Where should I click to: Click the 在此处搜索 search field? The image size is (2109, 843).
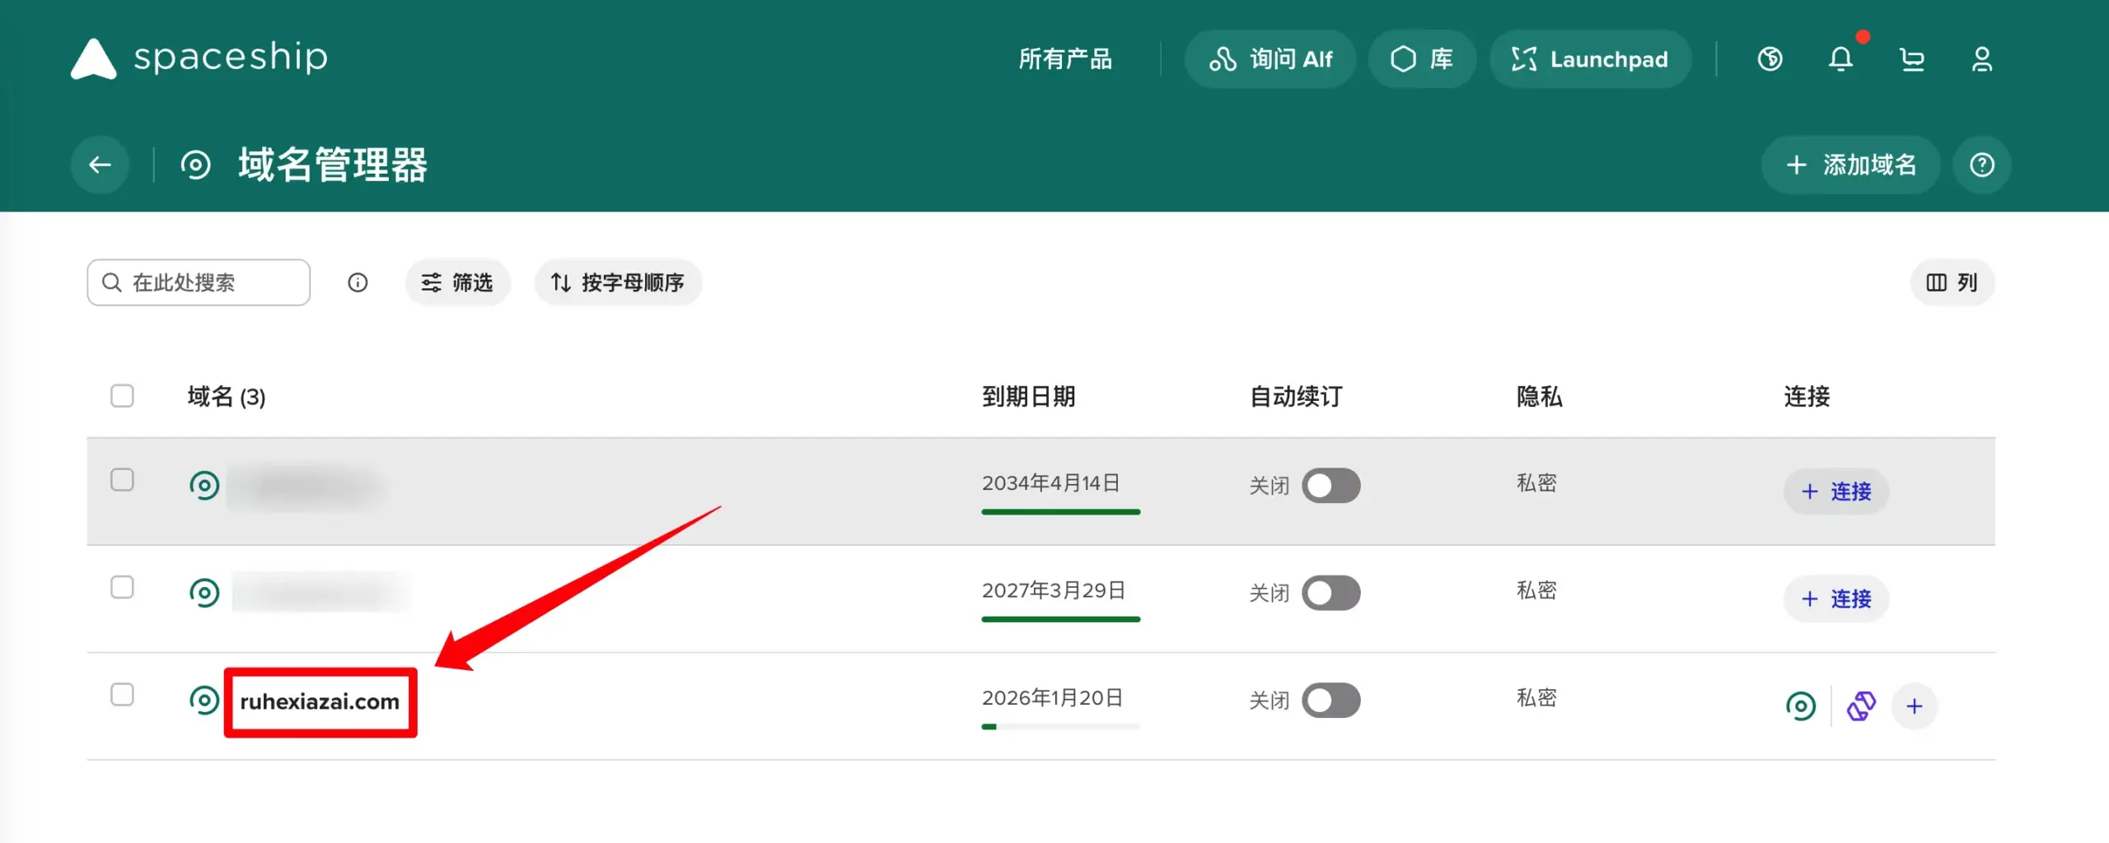pos(198,282)
